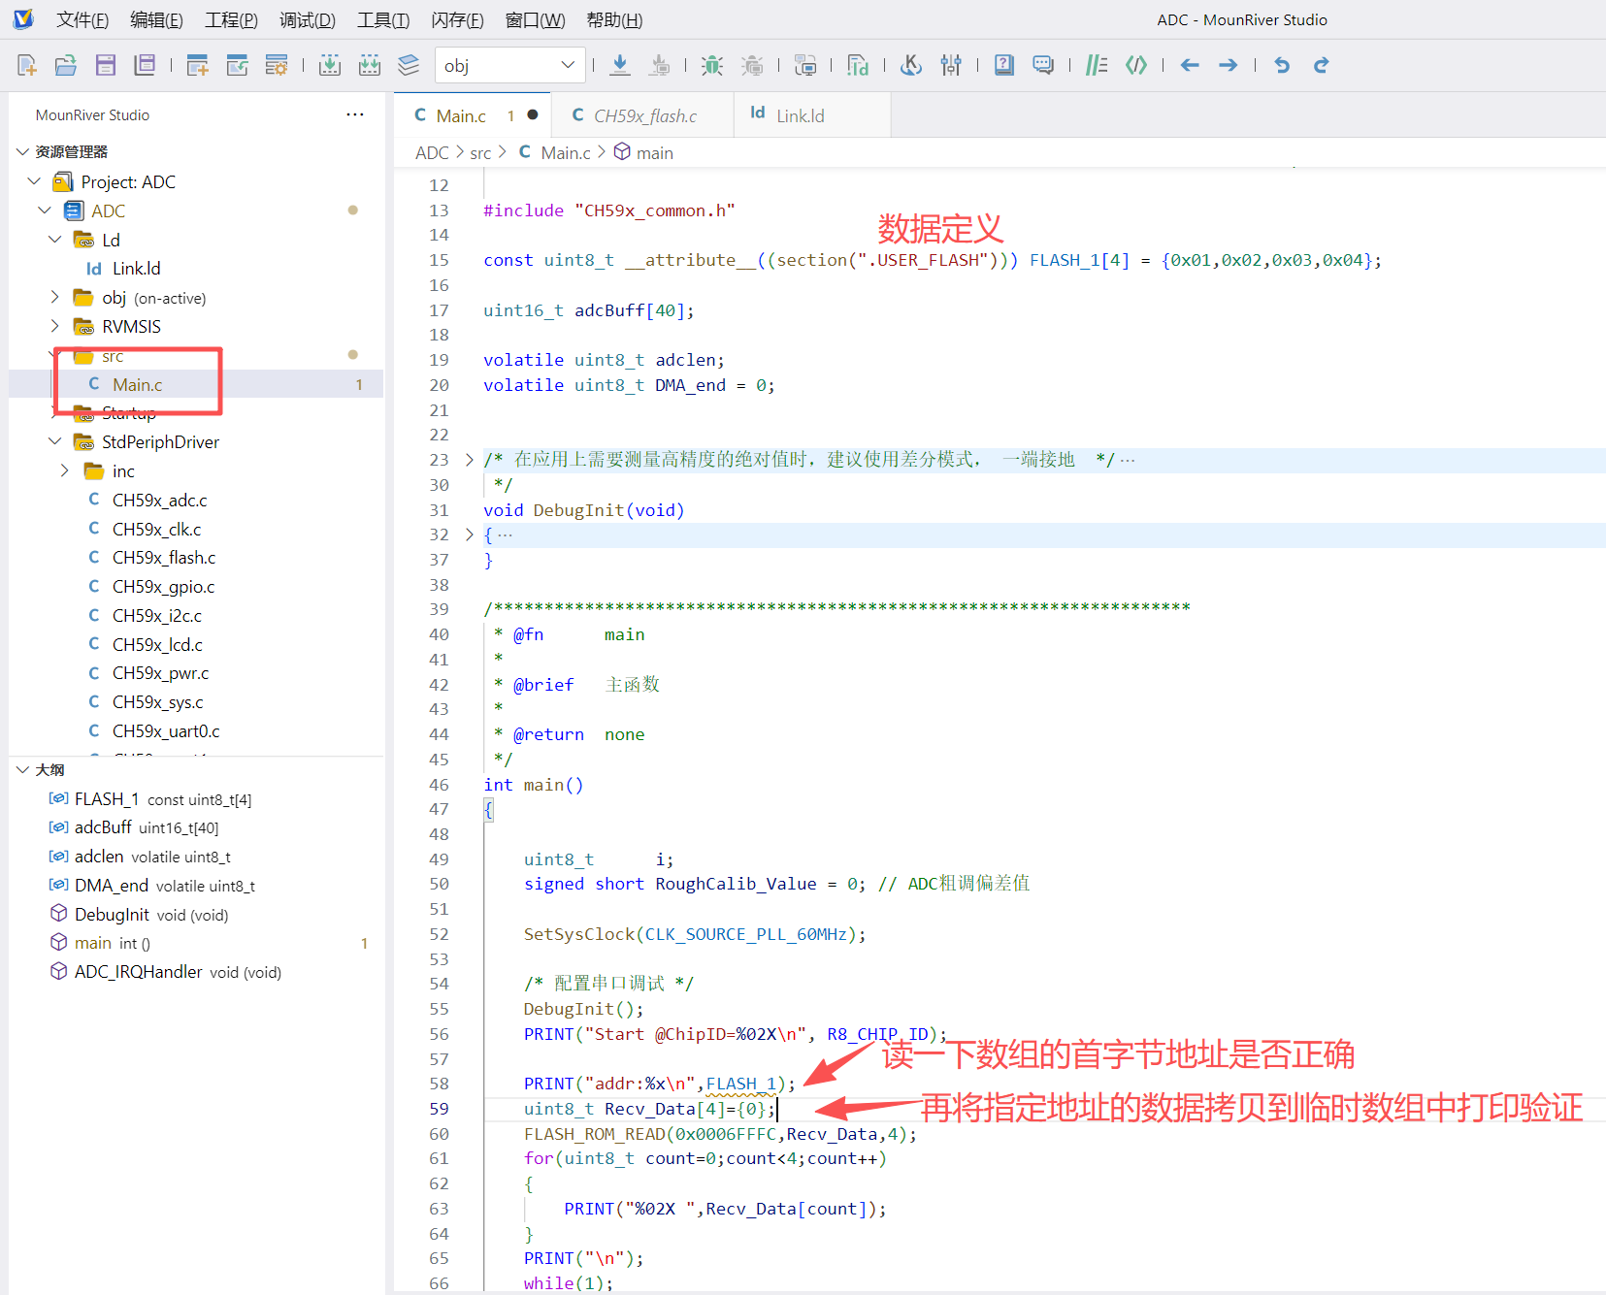Click the K refresh toolbar icon
Screen dimensions: 1606x1295
[911, 65]
